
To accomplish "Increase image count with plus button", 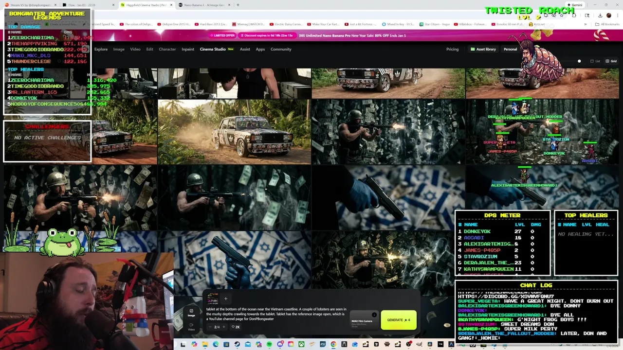I will tap(223, 327).
